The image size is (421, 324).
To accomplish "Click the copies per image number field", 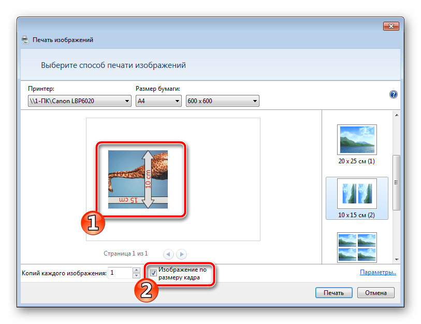I will [120, 273].
